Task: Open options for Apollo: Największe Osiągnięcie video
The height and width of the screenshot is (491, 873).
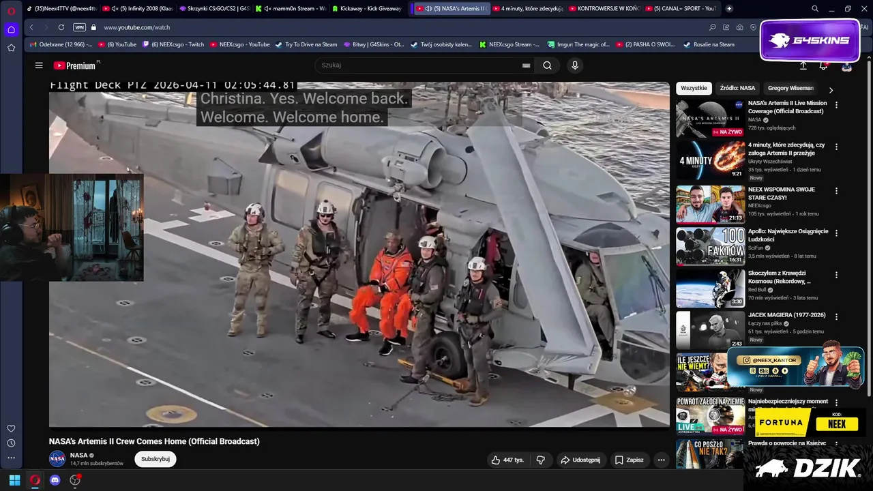Action: coord(836,233)
